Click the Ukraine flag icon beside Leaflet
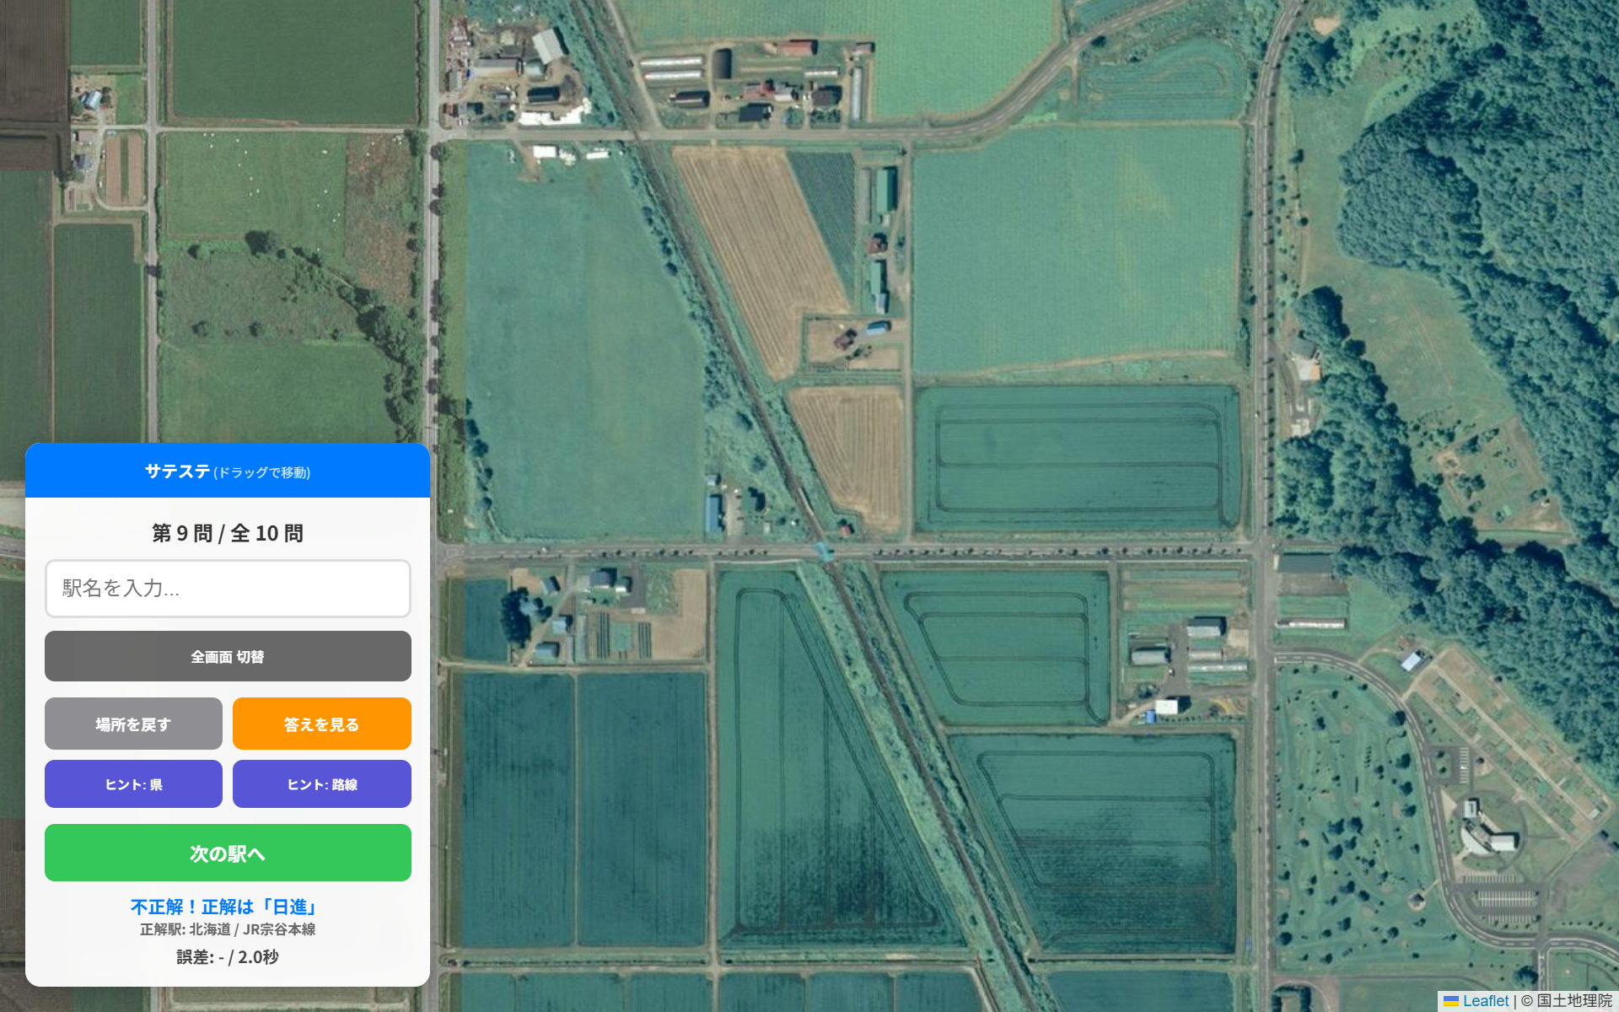The height and width of the screenshot is (1012, 1619). tap(1451, 1001)
